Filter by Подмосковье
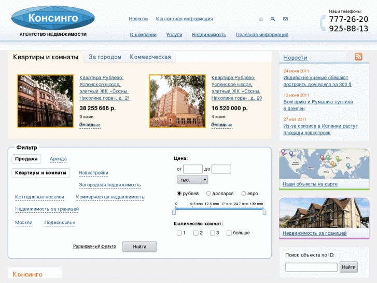377x283 pixels. click(x=60, y=223)
